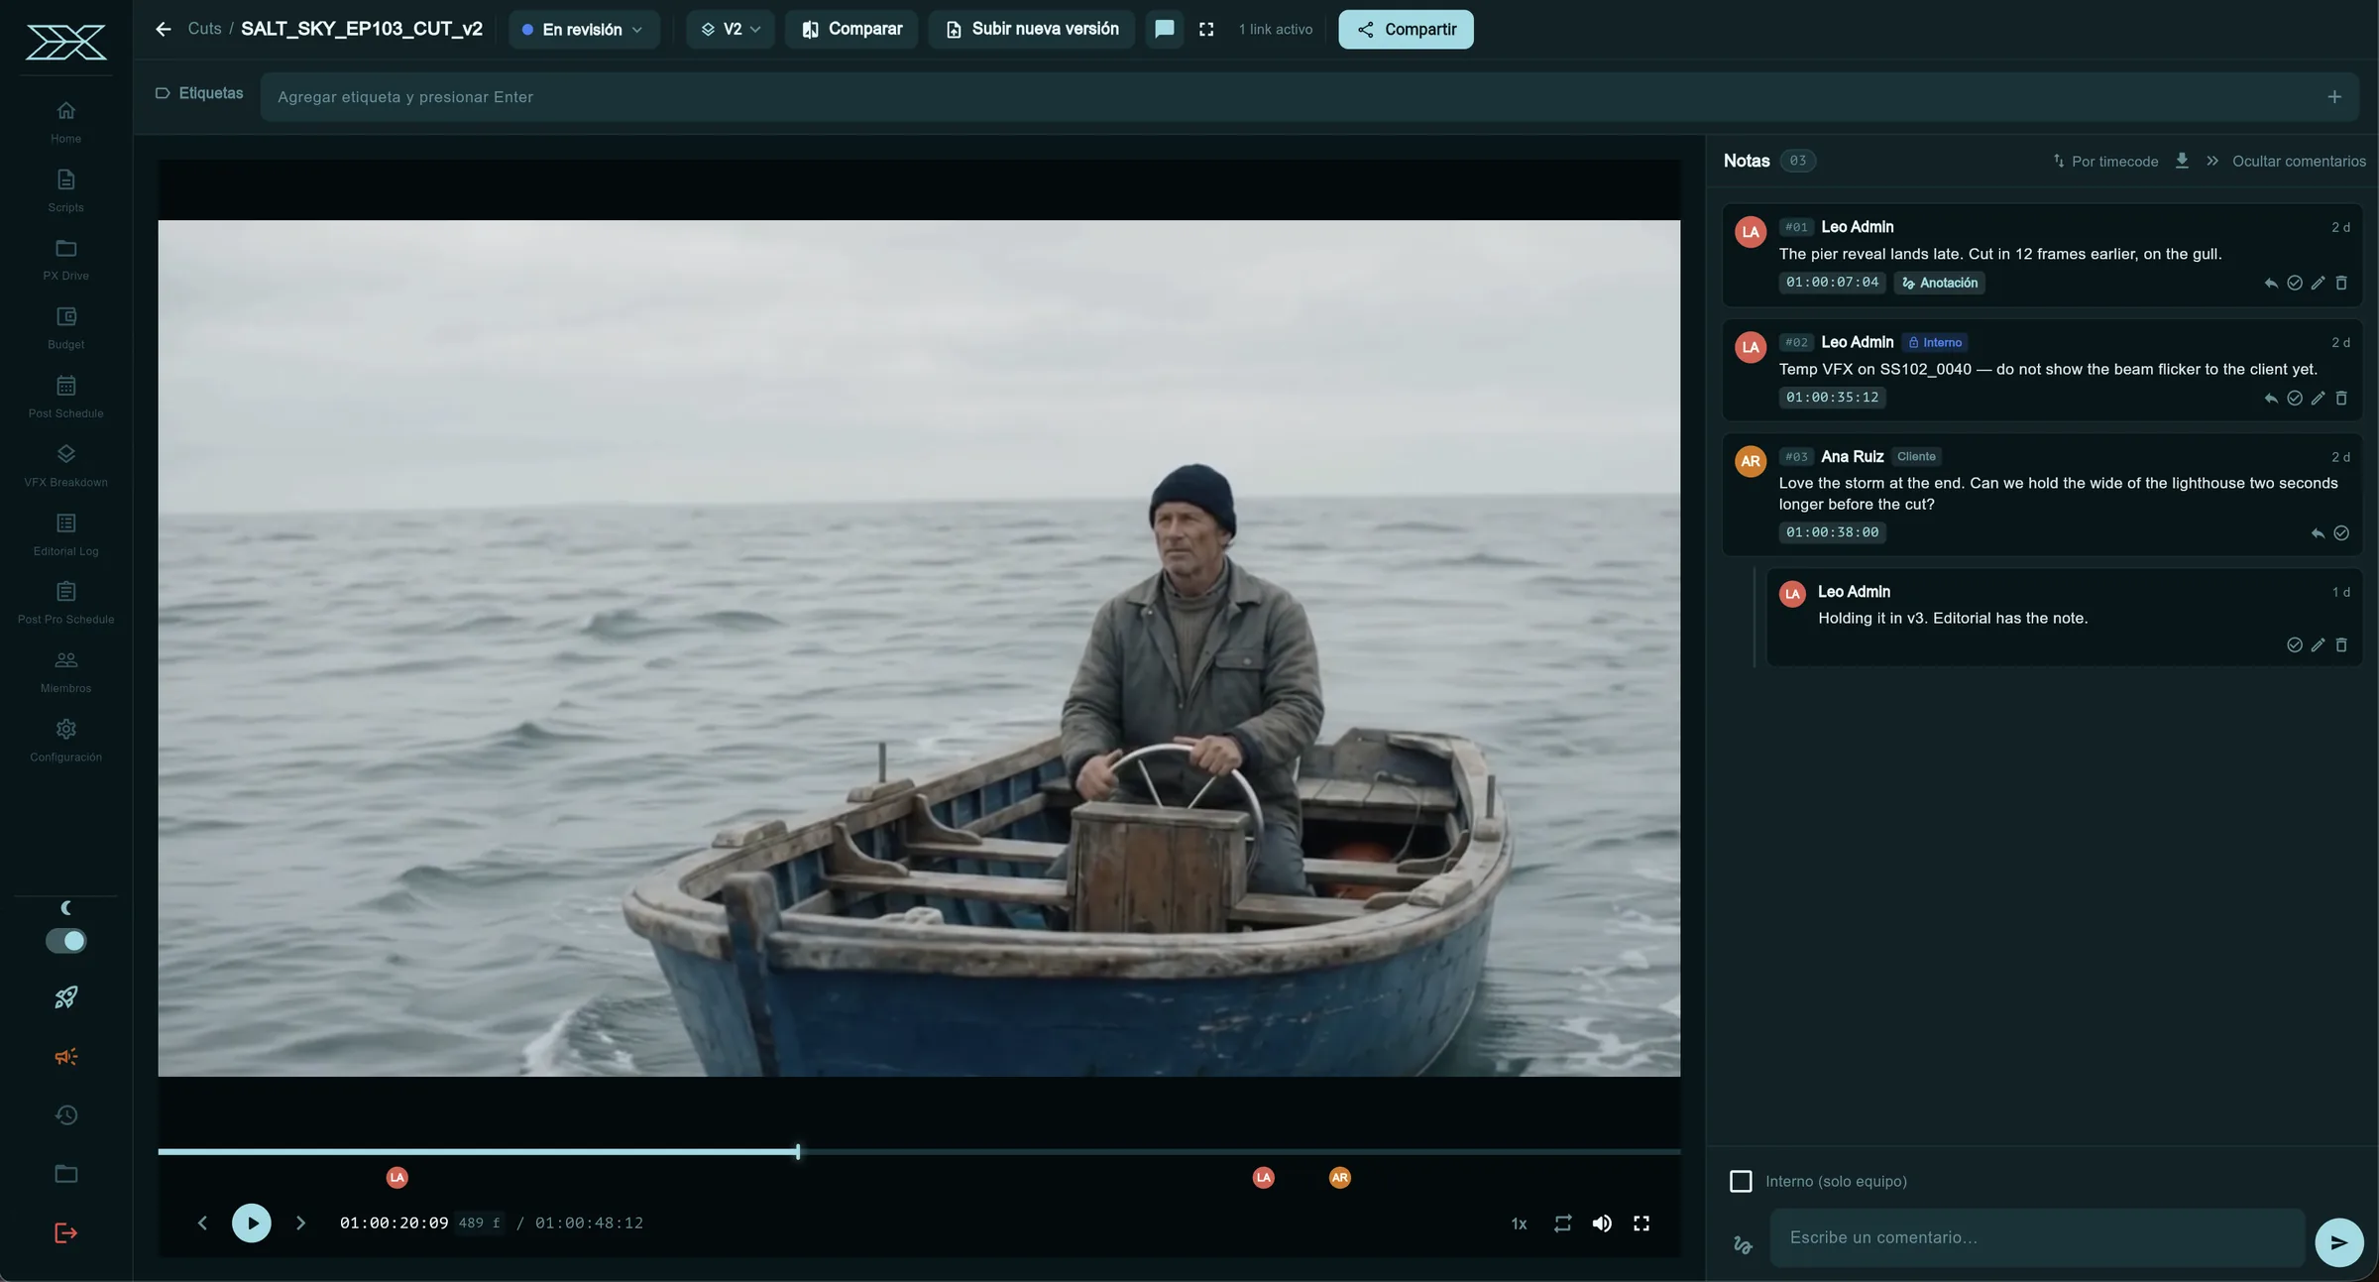
Task: Click the Compartir button
Action: pyautogui.click(x=1406, y=30)
